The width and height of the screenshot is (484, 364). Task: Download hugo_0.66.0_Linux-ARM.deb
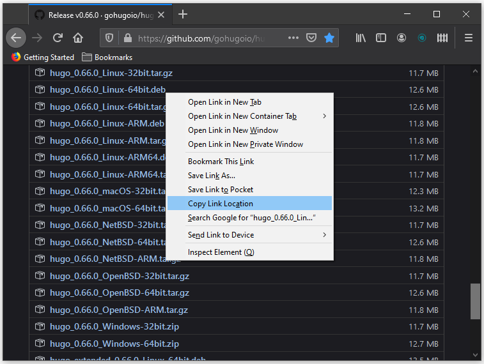(x=107, y=124)
